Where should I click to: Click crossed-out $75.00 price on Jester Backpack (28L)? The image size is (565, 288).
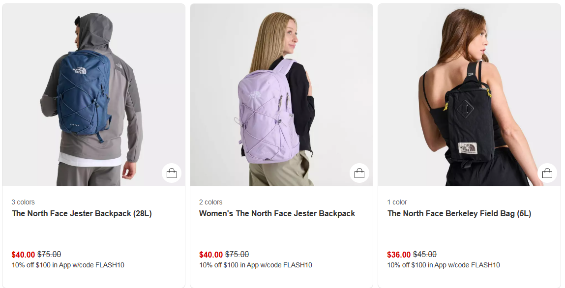[49, 255]
